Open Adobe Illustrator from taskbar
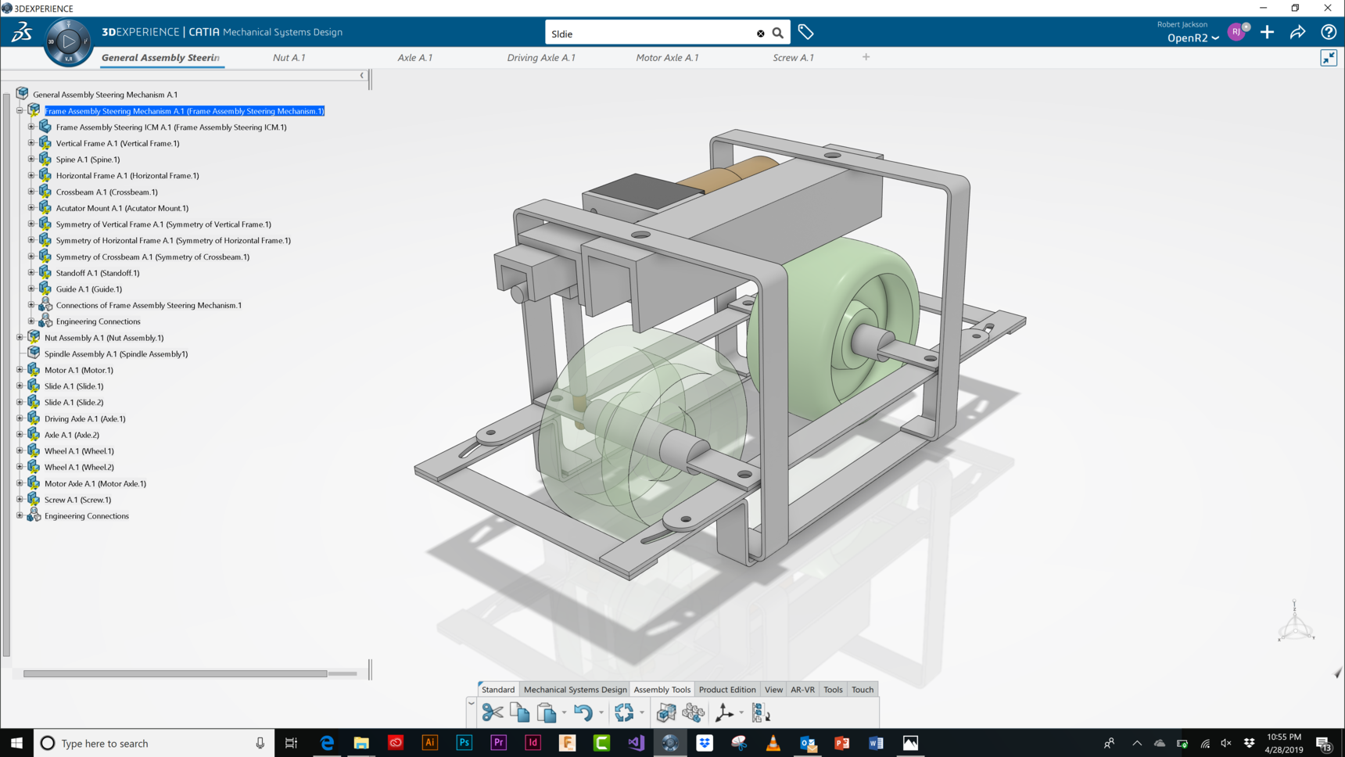This screenshot has height=757, width=1345. 429,743
